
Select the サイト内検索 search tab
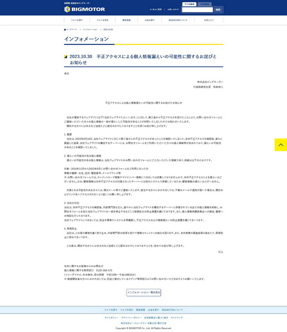[189, 4]
